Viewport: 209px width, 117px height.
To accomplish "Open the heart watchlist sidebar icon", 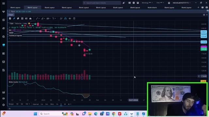I will pyautogui.click(x=4, y=12).
